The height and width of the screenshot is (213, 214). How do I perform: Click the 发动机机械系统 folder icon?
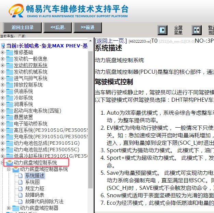pyautogui.click(x=10, y=72)
